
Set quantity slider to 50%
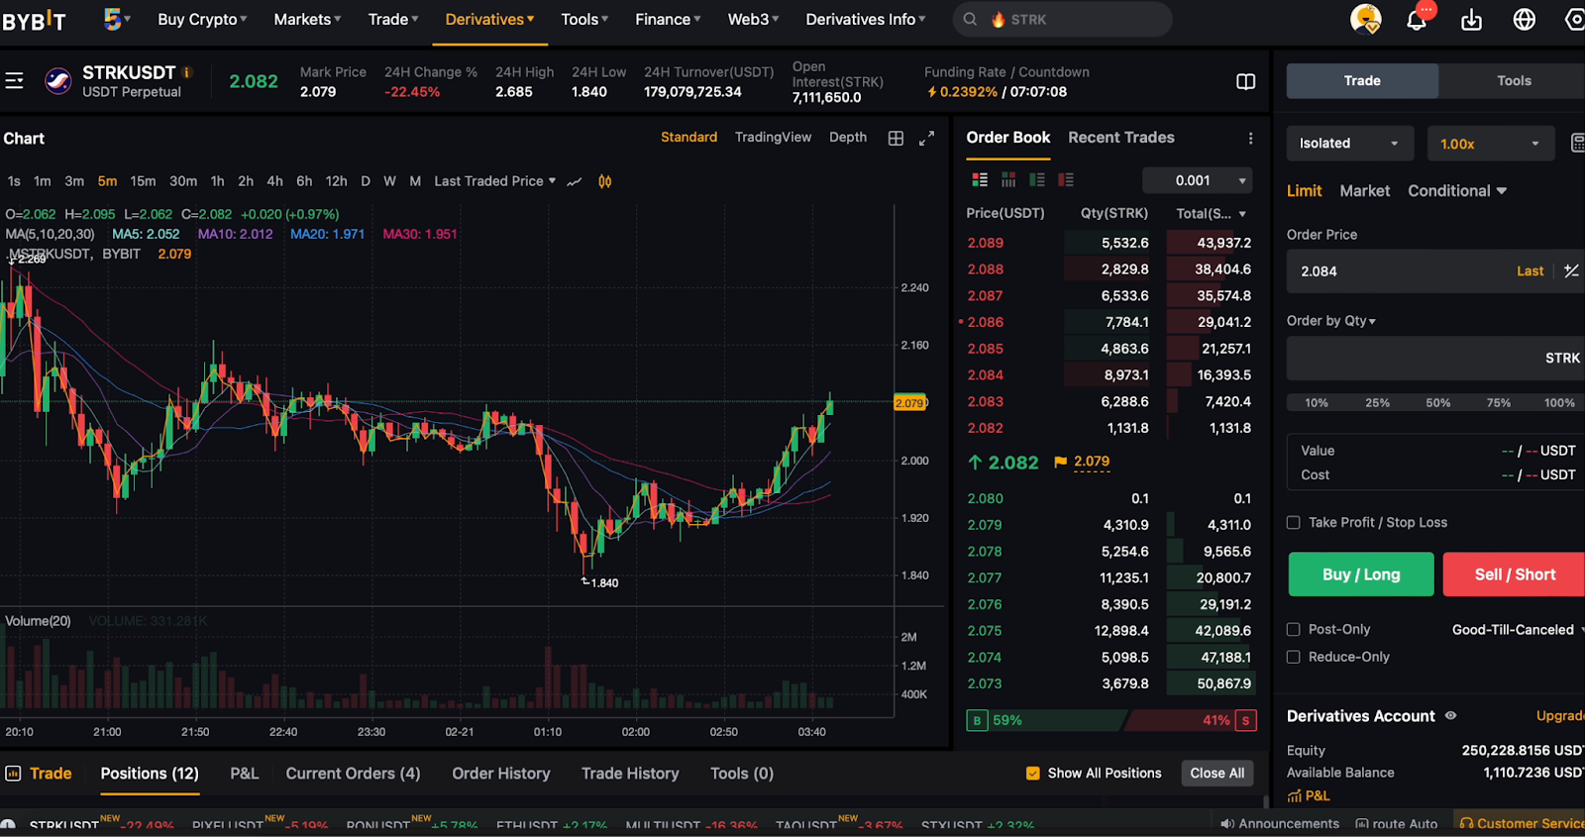(1437, 403)
